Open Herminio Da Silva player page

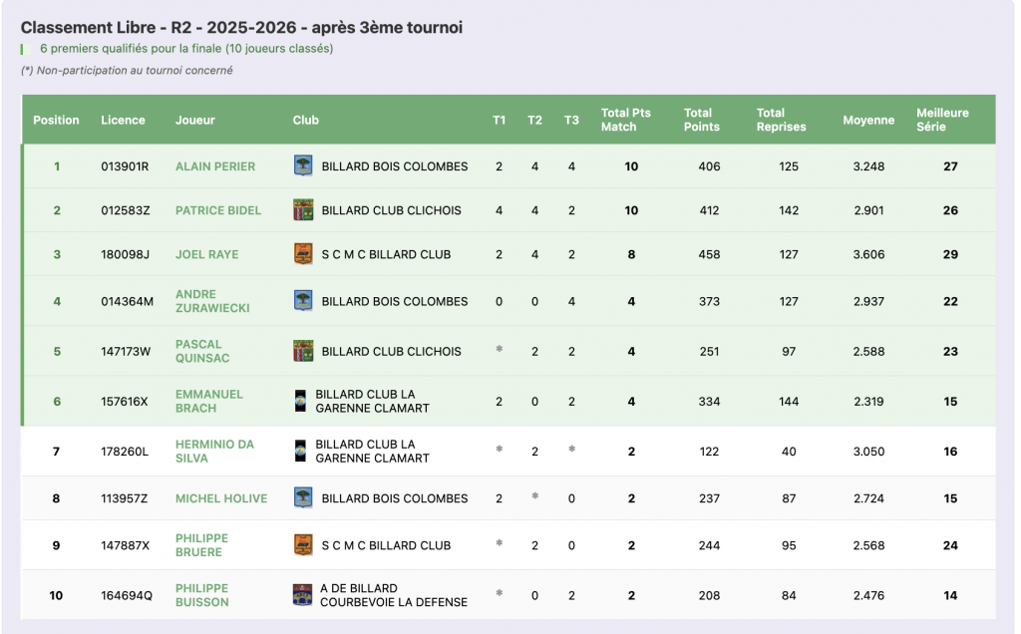click(214, 452)
